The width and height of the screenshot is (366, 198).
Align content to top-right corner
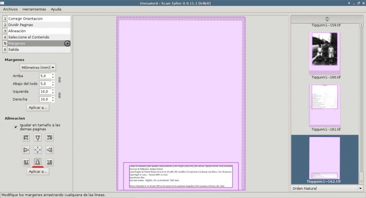click(x=49, y=137)
